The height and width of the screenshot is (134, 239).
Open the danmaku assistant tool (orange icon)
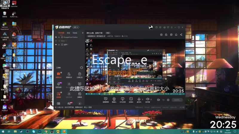click(x=58, y=75)
